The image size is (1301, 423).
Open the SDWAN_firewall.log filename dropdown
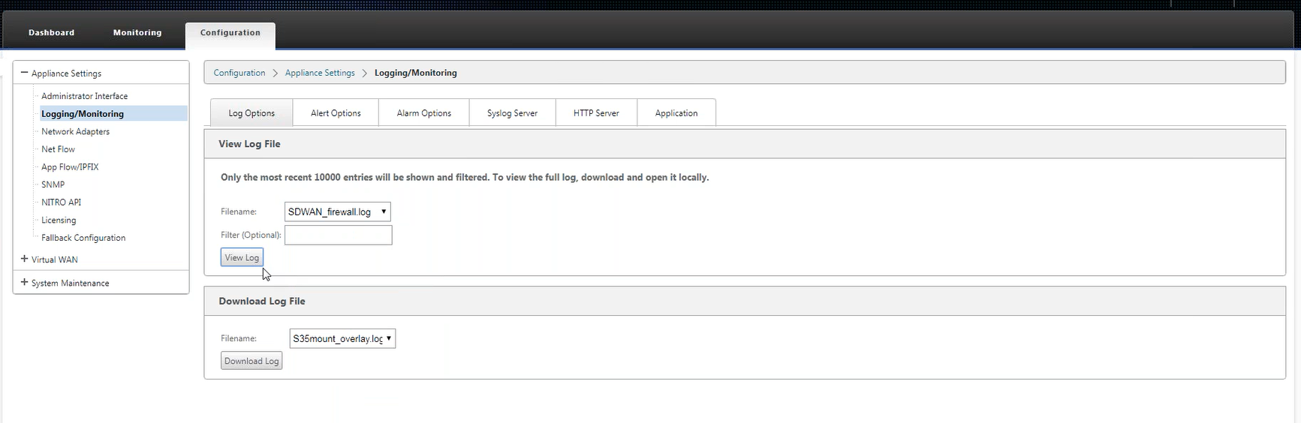[x=337, y=211]
